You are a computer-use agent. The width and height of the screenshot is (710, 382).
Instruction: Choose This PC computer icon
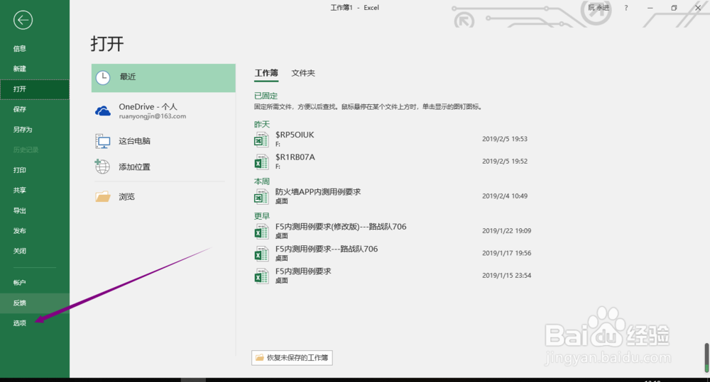(103, 141)
